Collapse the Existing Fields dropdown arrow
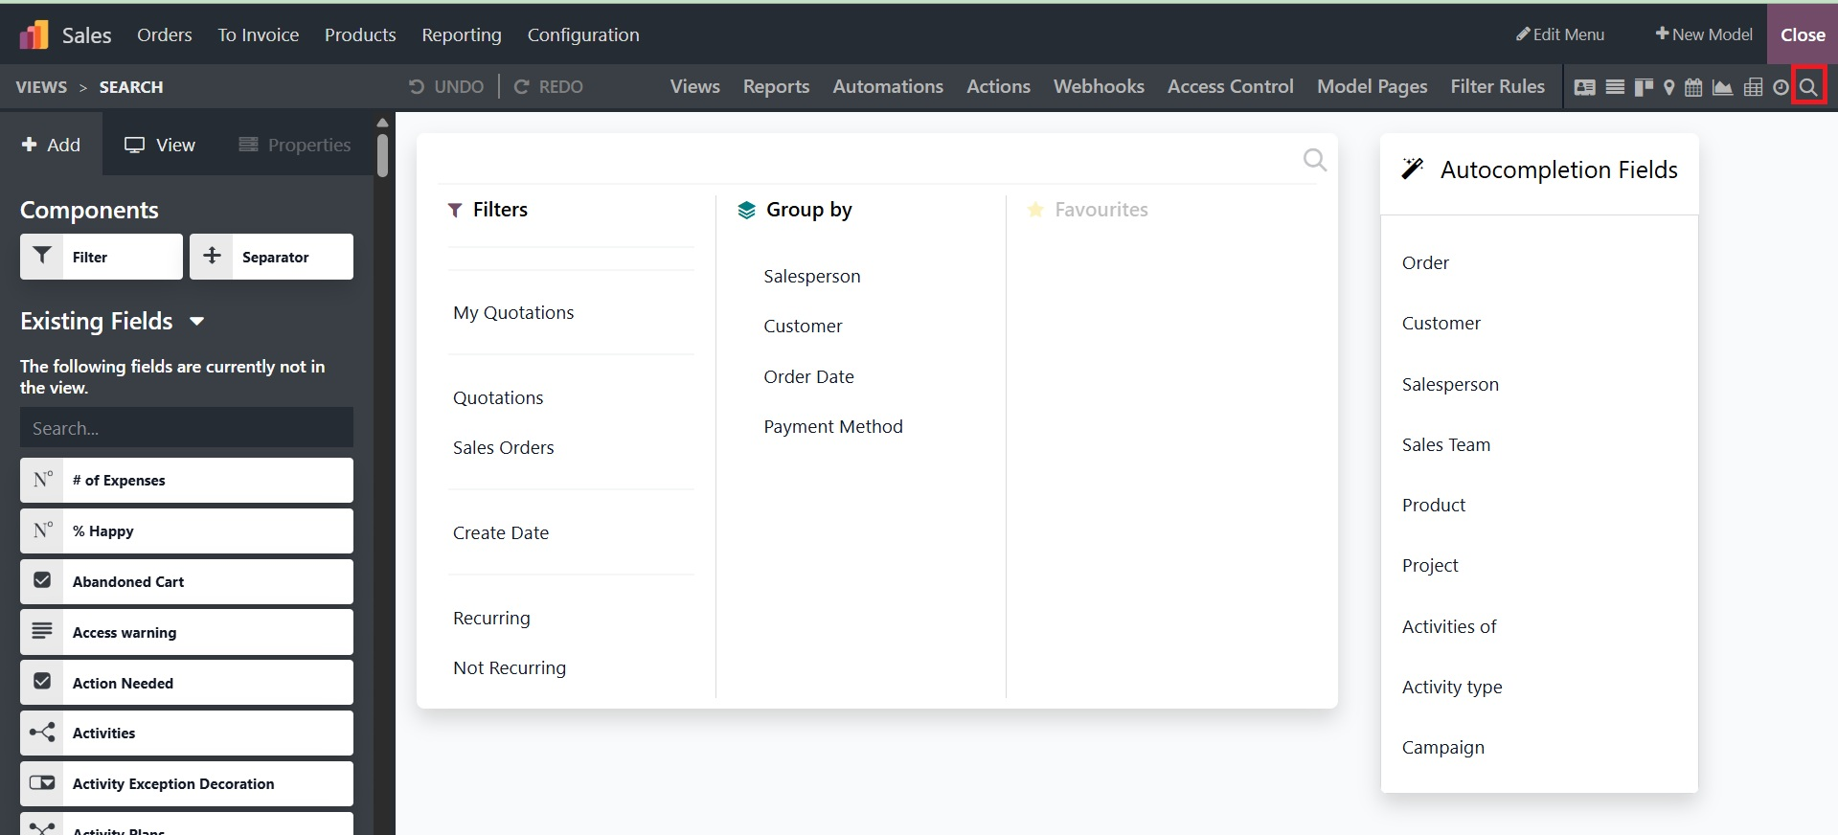This screenshot has height=835, width=1838. pos(197,322)
